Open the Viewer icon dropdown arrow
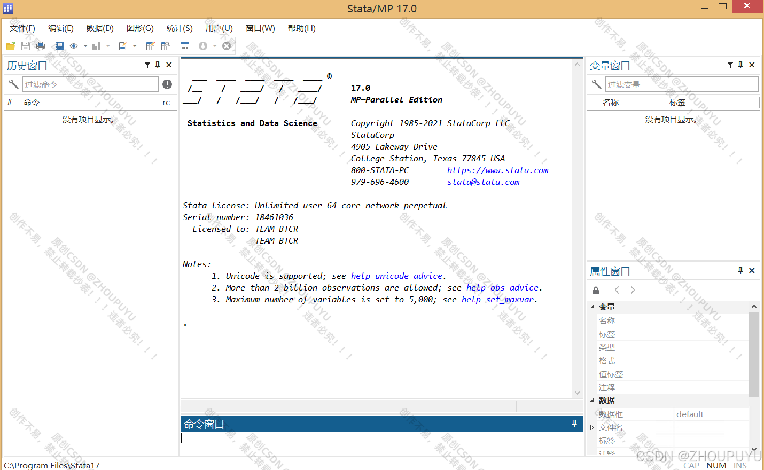The height and width of the screenshot is (470, 764). 85,46
